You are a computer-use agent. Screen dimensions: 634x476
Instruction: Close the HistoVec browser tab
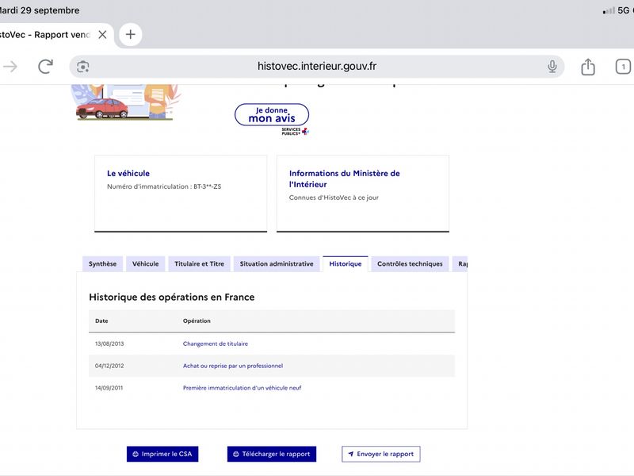pyautogui.click(x=102, y=34)
